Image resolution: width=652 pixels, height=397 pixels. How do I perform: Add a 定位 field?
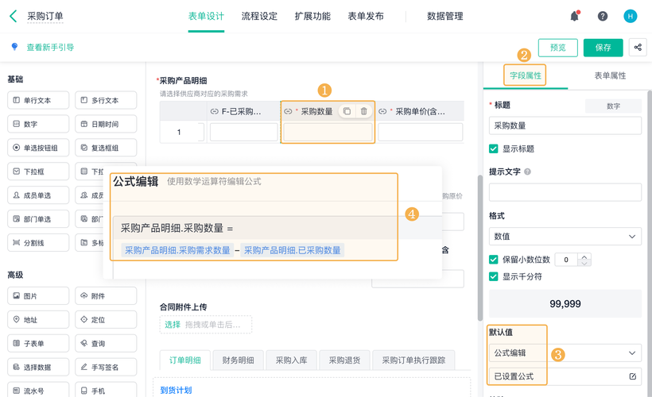click(x=106, y=319)
